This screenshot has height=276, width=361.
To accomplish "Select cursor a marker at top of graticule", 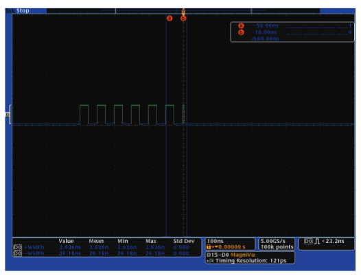I will coord(170,19).
